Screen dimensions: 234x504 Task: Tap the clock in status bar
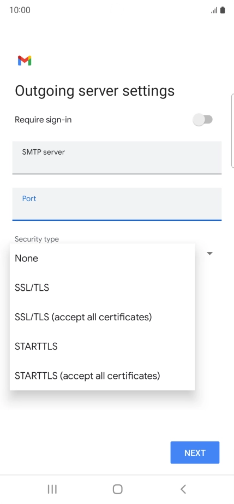(x=20, y=10)
